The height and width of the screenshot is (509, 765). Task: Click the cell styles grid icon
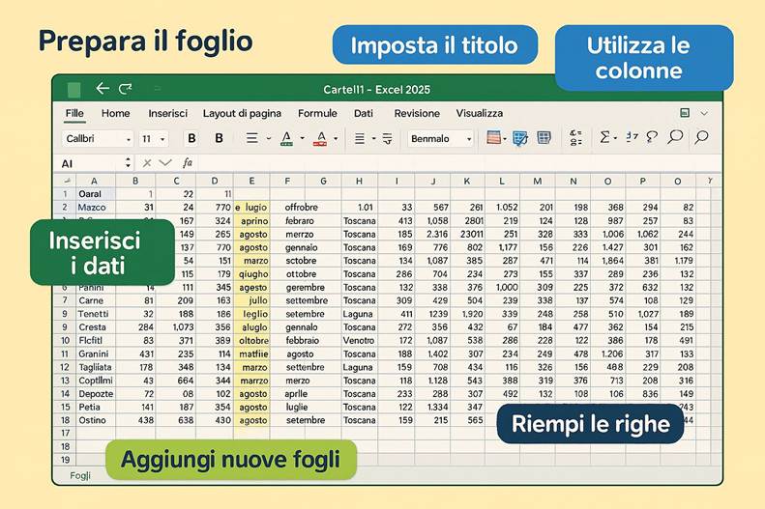click(x=544, y=138)
